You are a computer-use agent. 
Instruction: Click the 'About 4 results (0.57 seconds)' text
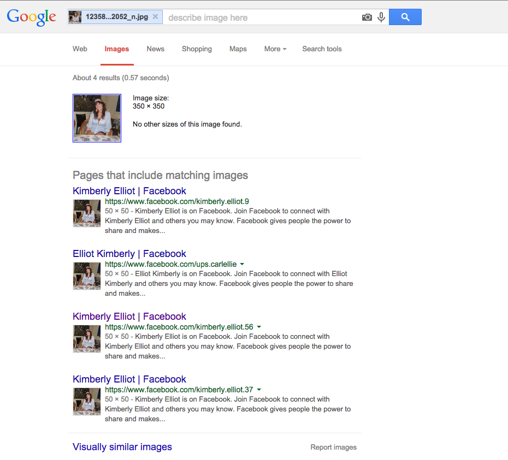pos(121,77)
